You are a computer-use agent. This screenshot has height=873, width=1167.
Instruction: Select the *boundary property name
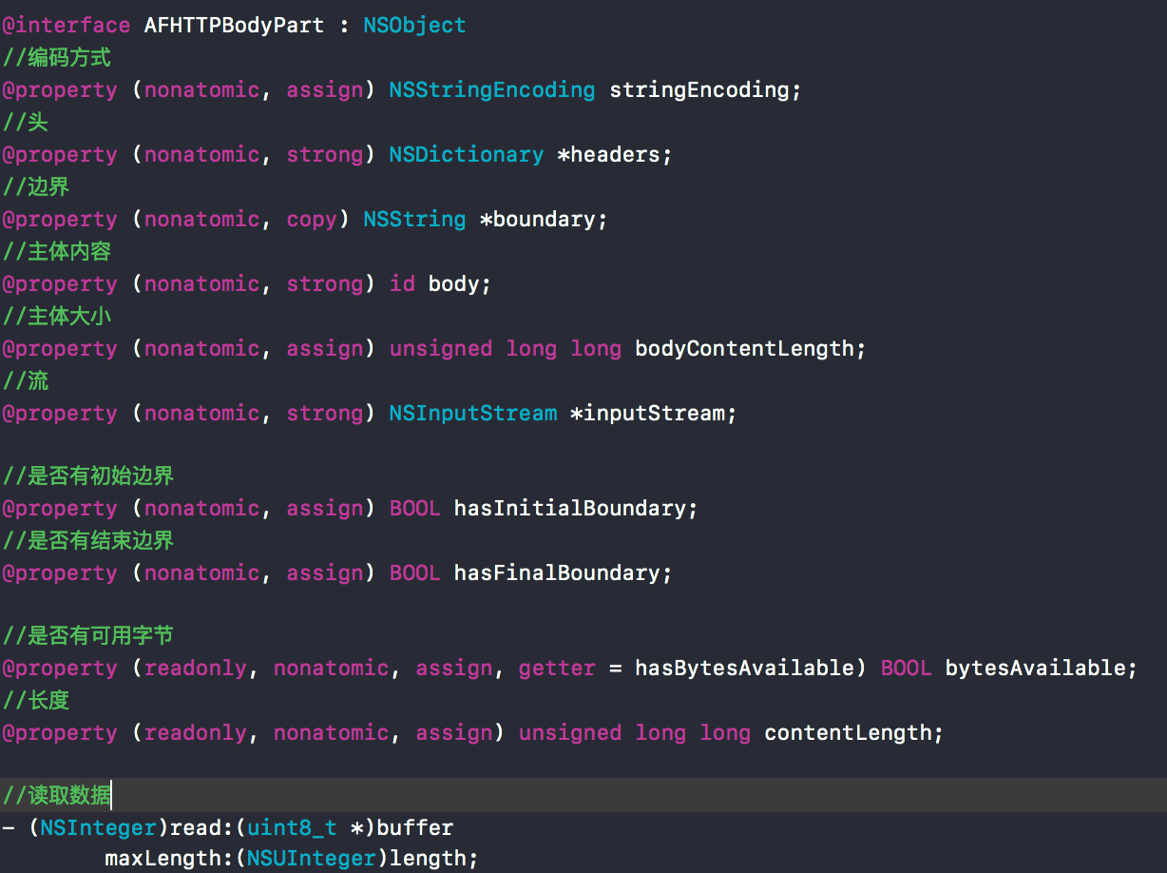538,219
